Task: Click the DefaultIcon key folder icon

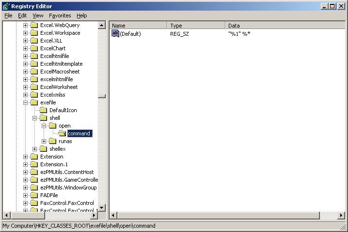Action: [x=43, y=110]
